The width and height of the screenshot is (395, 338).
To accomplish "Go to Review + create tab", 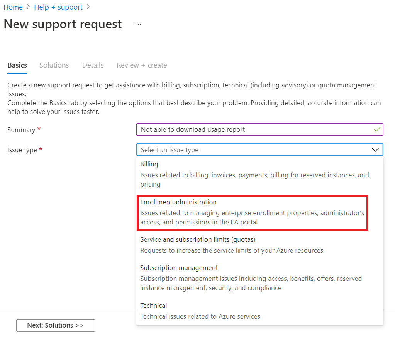I will coord(142,65).
